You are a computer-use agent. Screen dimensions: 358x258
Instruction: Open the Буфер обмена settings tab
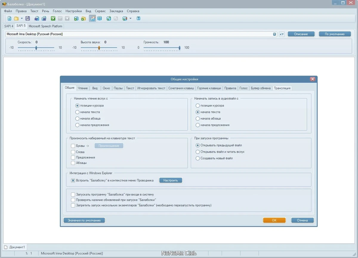pyautogui.click(x=261, y=88)
